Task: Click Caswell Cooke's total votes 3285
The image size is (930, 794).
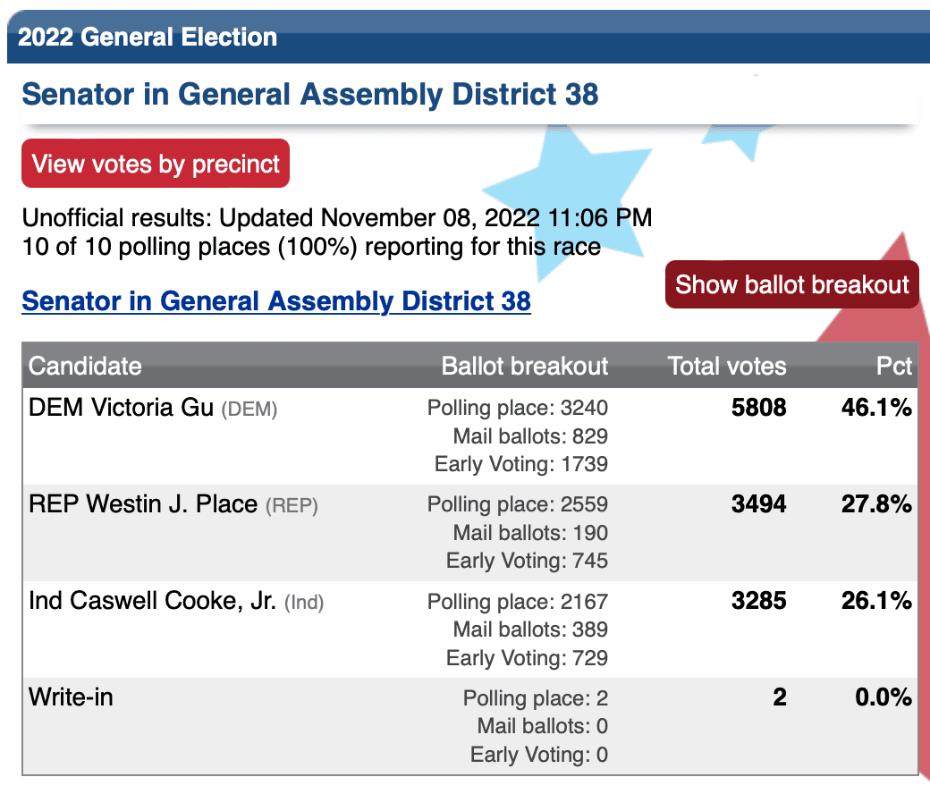Action: click(758, 601)
